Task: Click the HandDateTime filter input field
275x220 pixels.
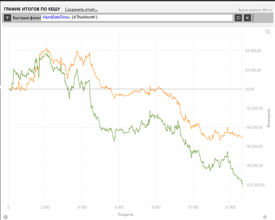Action: pyautogui.click(x=137, y=18)
